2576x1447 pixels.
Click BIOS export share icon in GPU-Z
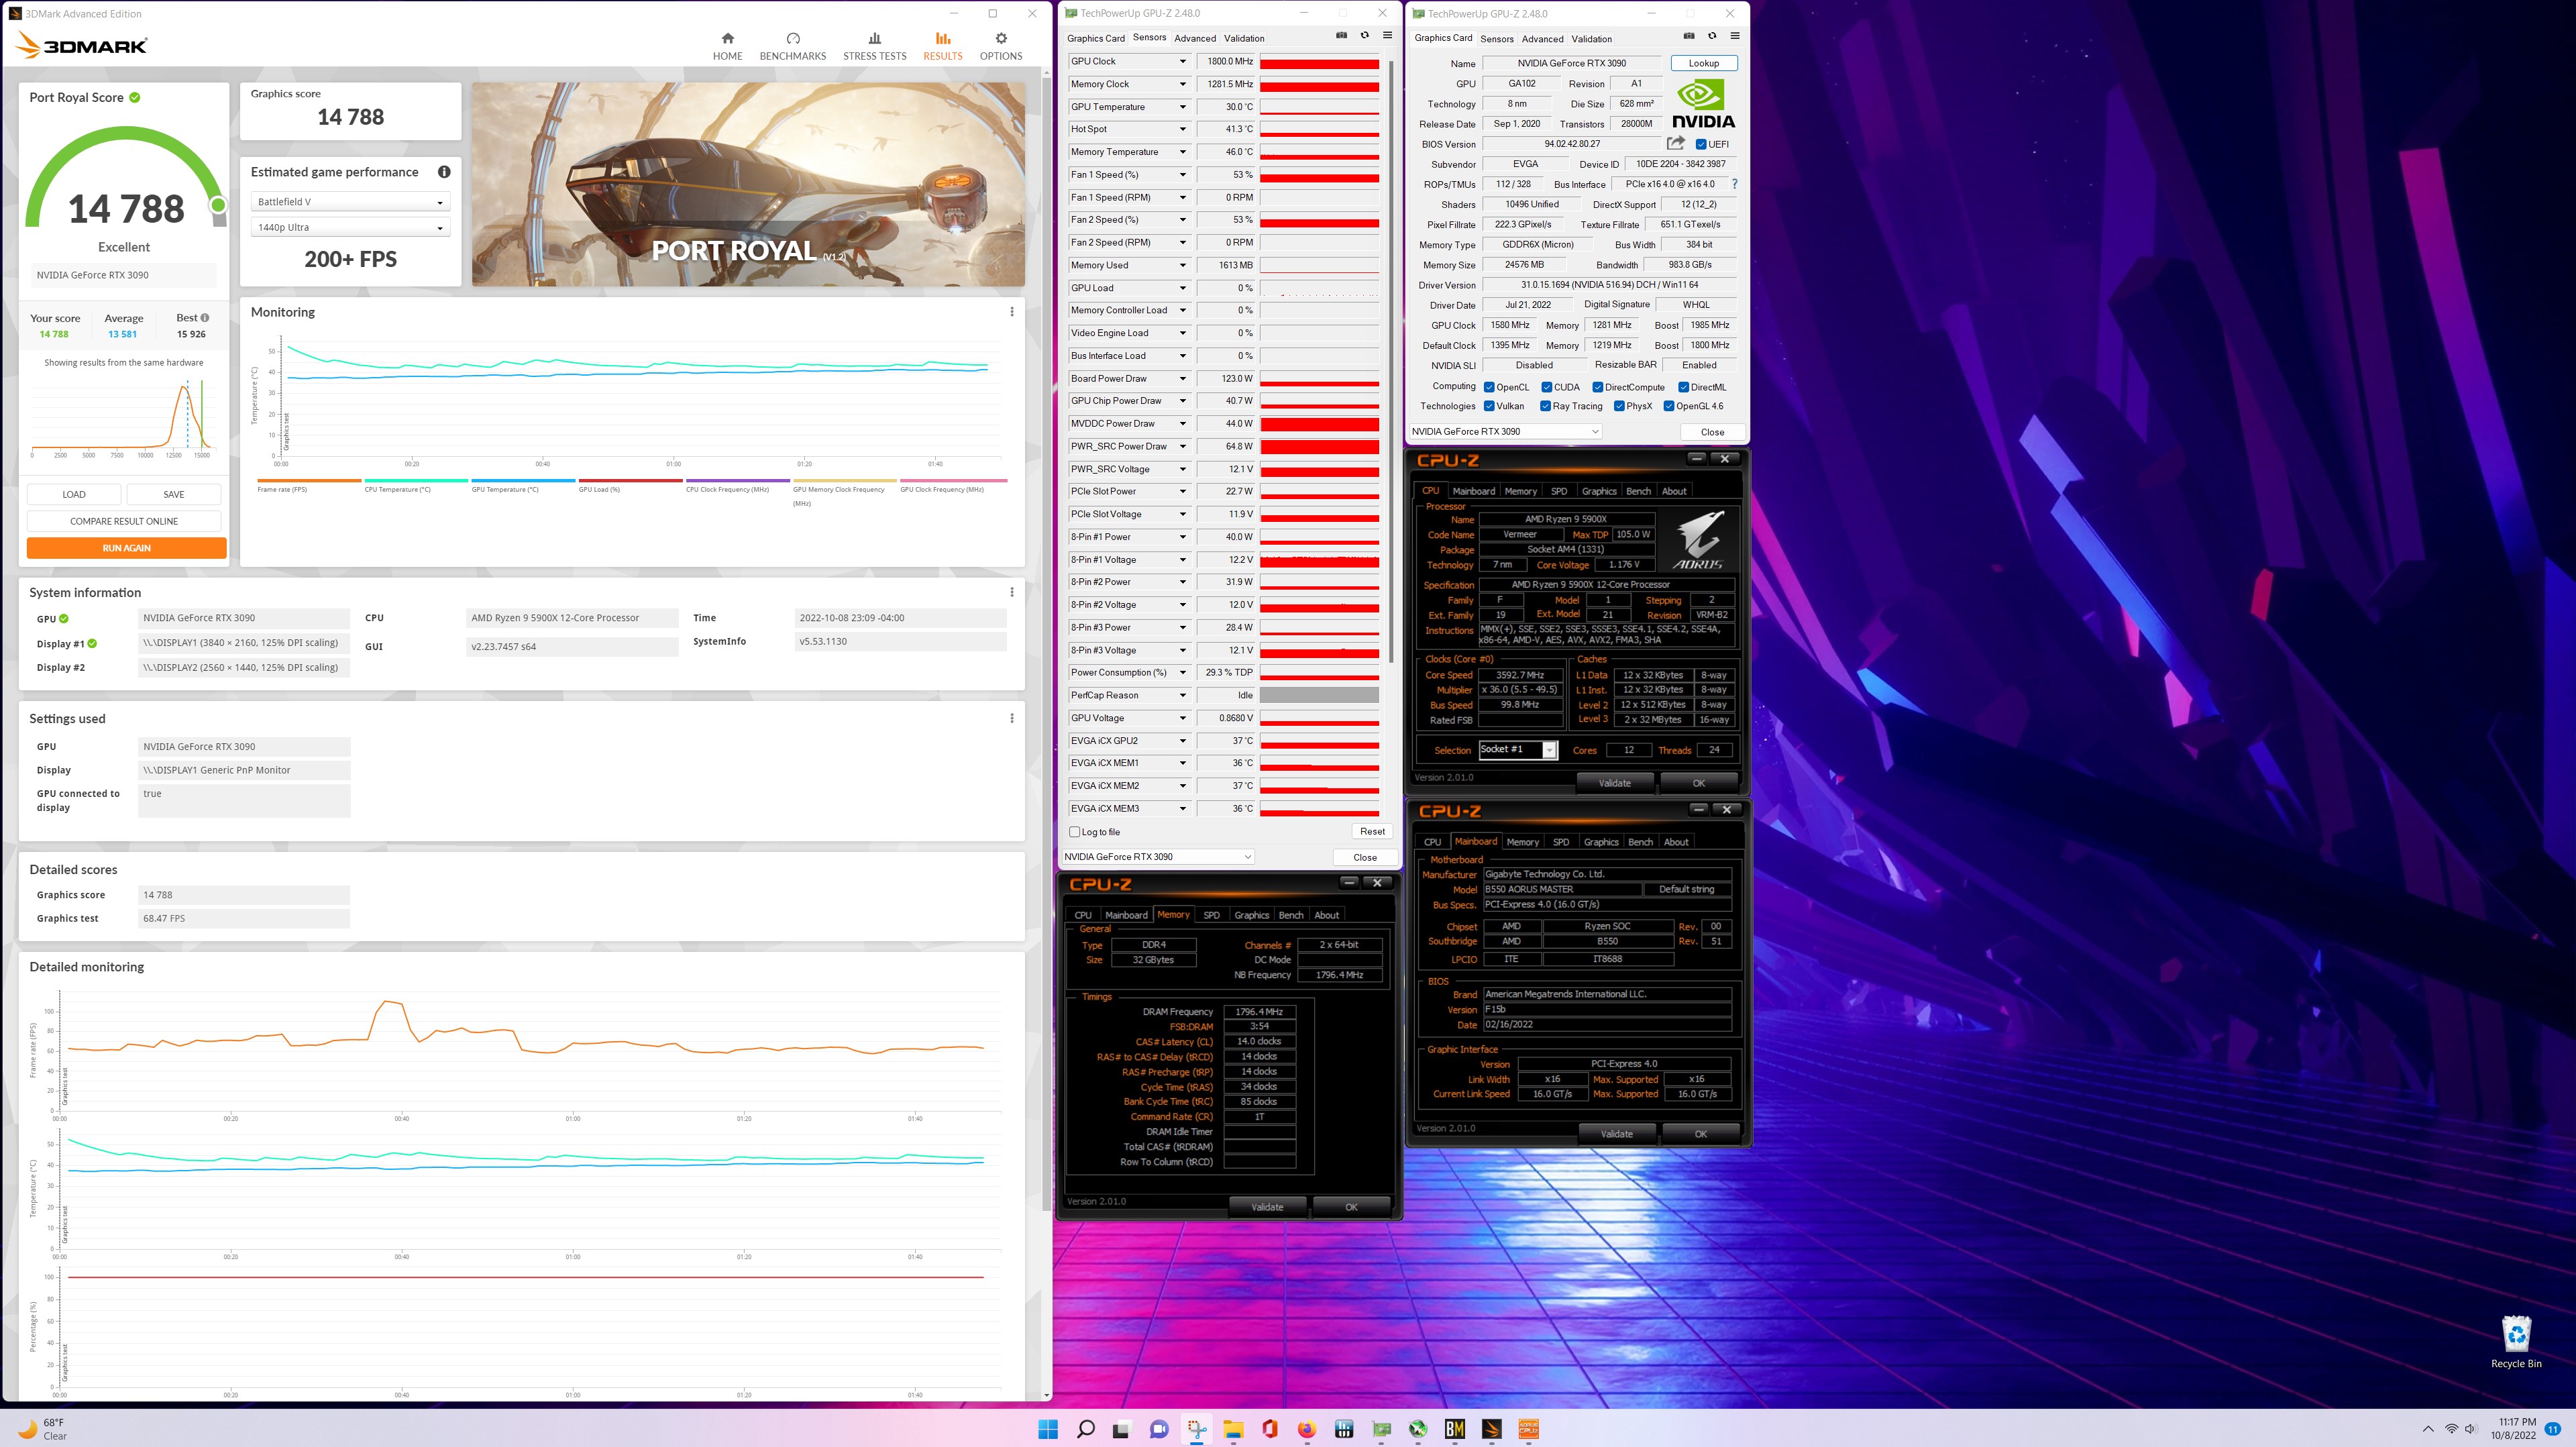pyautogui.click(x=1676, y=143)
